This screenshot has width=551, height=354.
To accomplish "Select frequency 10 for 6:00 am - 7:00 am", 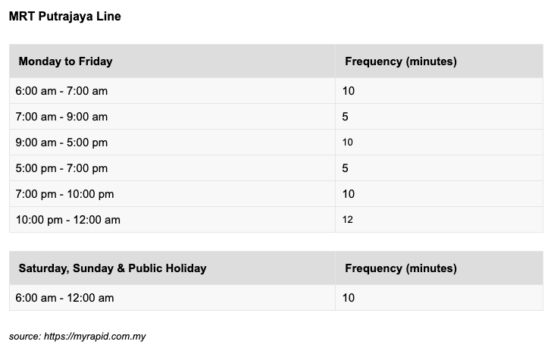I will click(x=348, y=91).
